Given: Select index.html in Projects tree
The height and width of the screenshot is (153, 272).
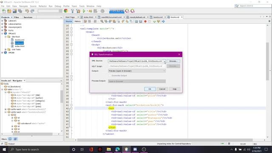Looking at the screenshot, I should pos(20,46).
